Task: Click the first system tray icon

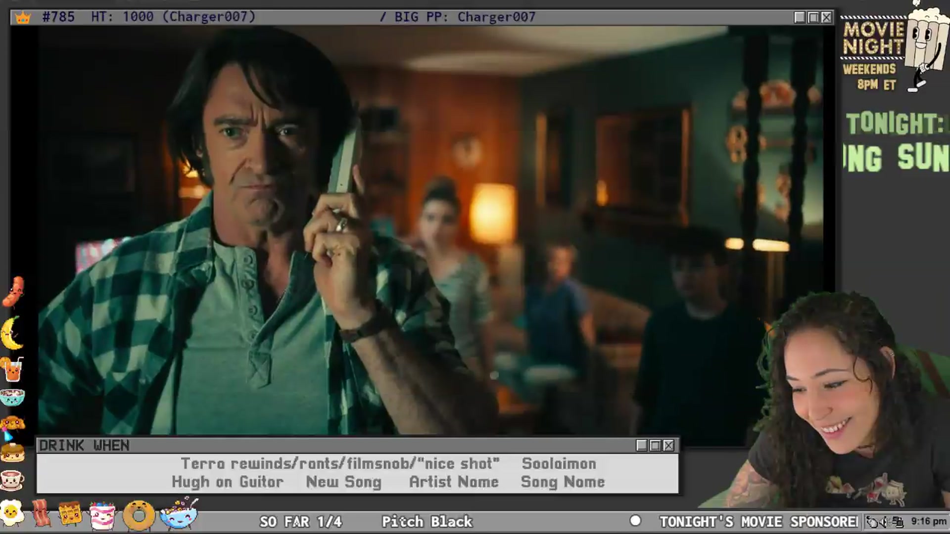Action: pos(873,522)
